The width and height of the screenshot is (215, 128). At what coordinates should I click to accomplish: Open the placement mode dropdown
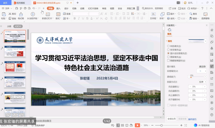pyautogui.click(x=203, y=82)
